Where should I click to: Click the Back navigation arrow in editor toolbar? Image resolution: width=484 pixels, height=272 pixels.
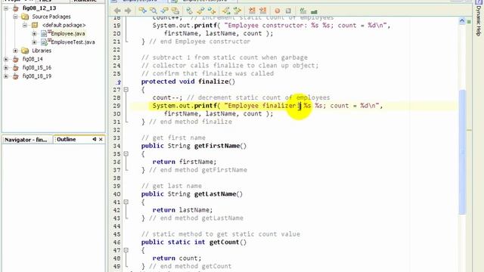point(117,11)
